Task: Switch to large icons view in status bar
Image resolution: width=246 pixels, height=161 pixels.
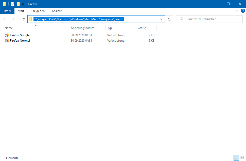Action: pos(242,157)
